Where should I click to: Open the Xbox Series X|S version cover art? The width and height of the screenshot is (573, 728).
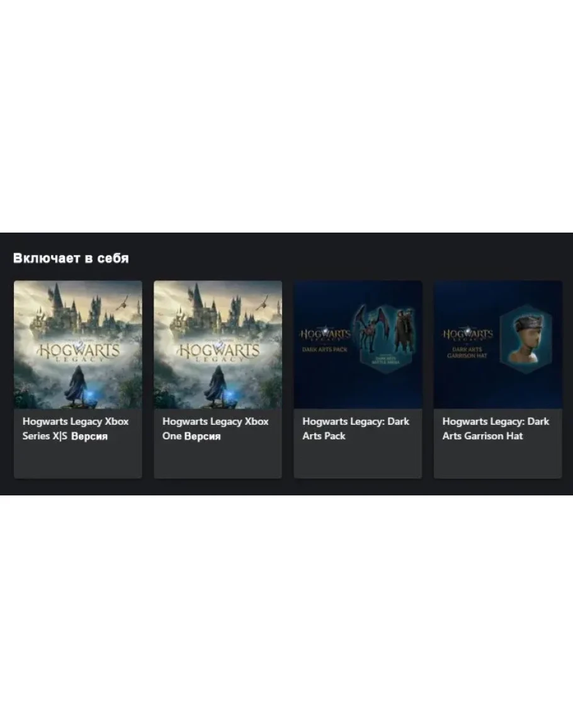(x=78, y=345)
